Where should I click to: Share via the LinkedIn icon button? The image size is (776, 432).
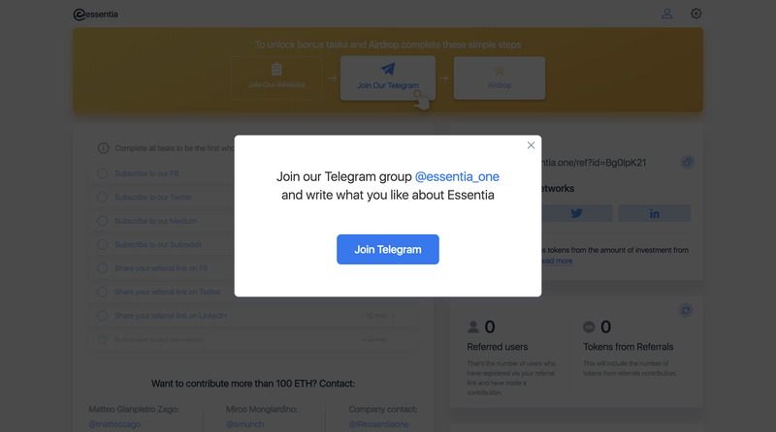654,213
